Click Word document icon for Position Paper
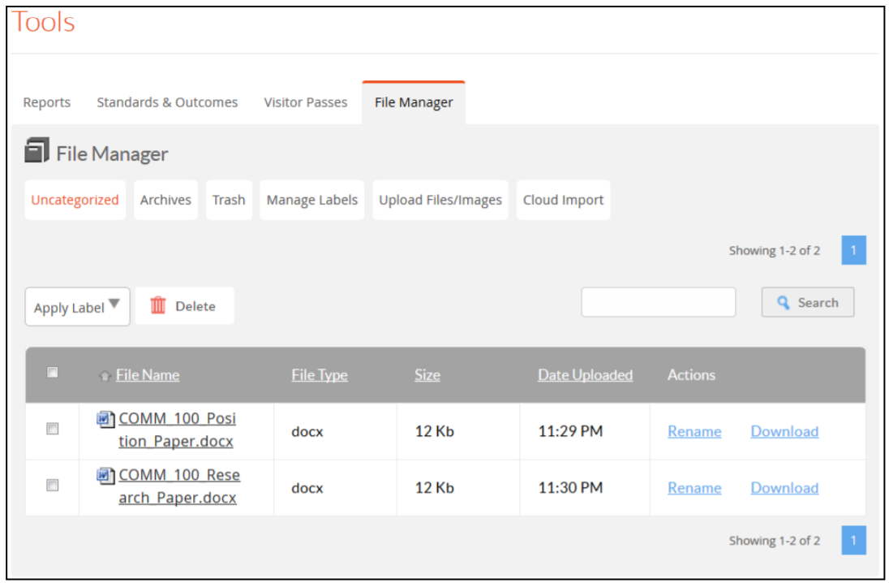Image resolution: width=889 pixels, height=583 pixels. [x=105, y=419]
